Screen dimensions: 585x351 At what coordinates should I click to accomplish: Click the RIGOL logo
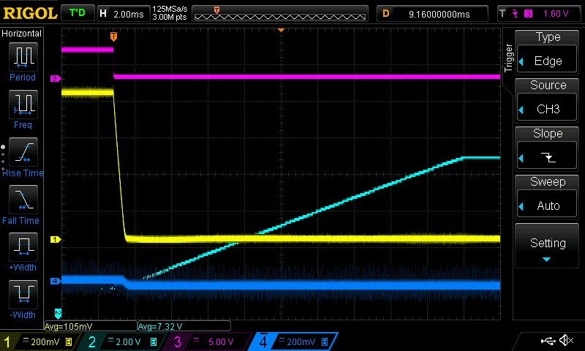(x=30, y=13)
